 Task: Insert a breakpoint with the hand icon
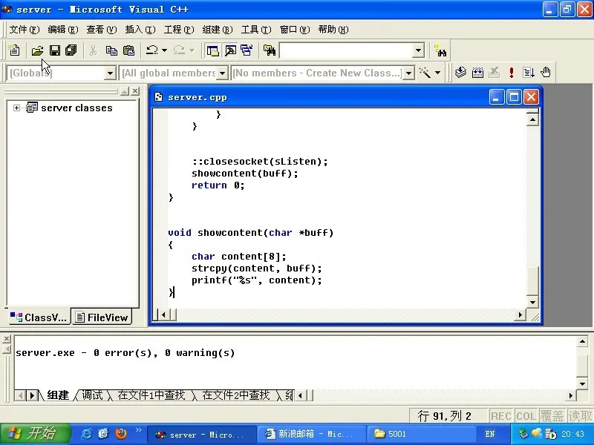click(x=546, y=72)
